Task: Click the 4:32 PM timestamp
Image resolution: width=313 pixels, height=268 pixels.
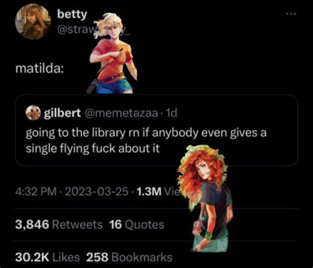Action: coord(36,191)
